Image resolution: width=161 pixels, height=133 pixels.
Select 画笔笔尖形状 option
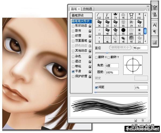pyautogui.click(x=81, y=21)
